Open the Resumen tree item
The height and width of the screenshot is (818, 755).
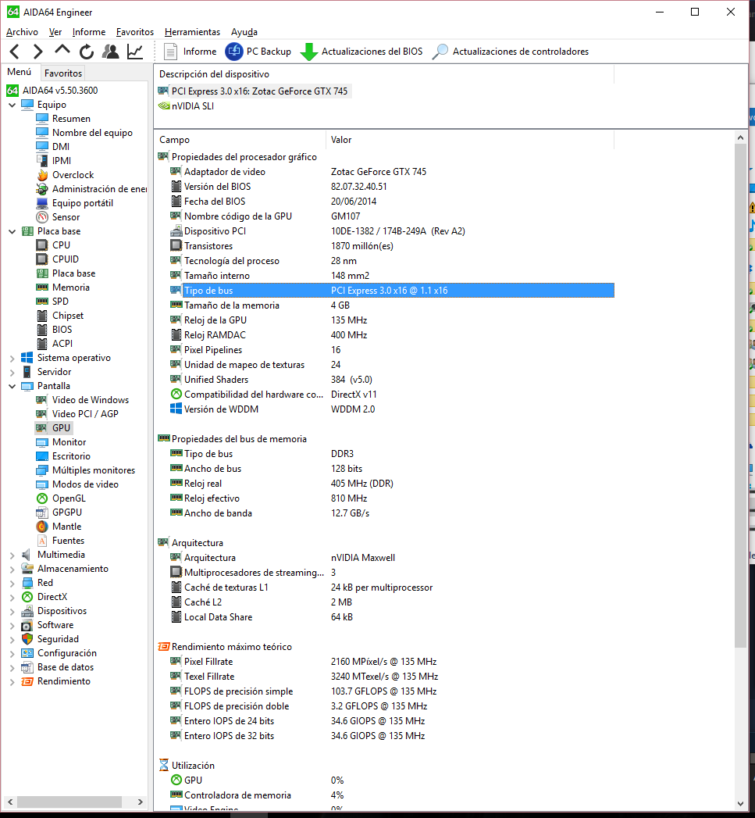(71, 119)
